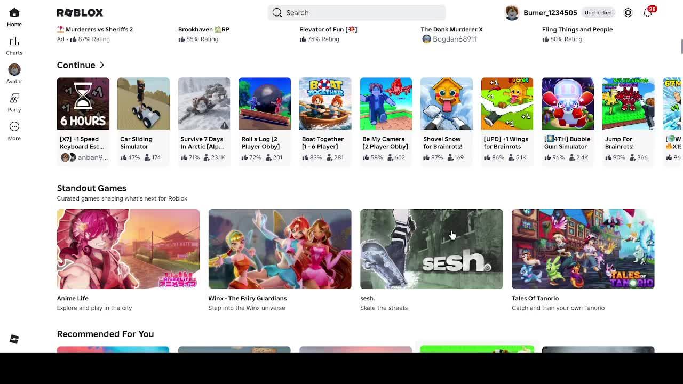The height and width of the screenshot is (384, 683).
Task: Open Murderers vs Sheriffs 2 title
Action: [95, 29]
